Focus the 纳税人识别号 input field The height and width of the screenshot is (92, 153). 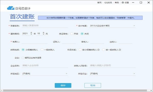click(x=112, y=65)
